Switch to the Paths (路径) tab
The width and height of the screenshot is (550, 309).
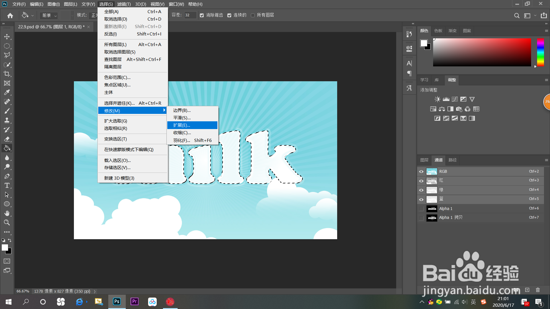pyautogui.click(x=453, y=160)
